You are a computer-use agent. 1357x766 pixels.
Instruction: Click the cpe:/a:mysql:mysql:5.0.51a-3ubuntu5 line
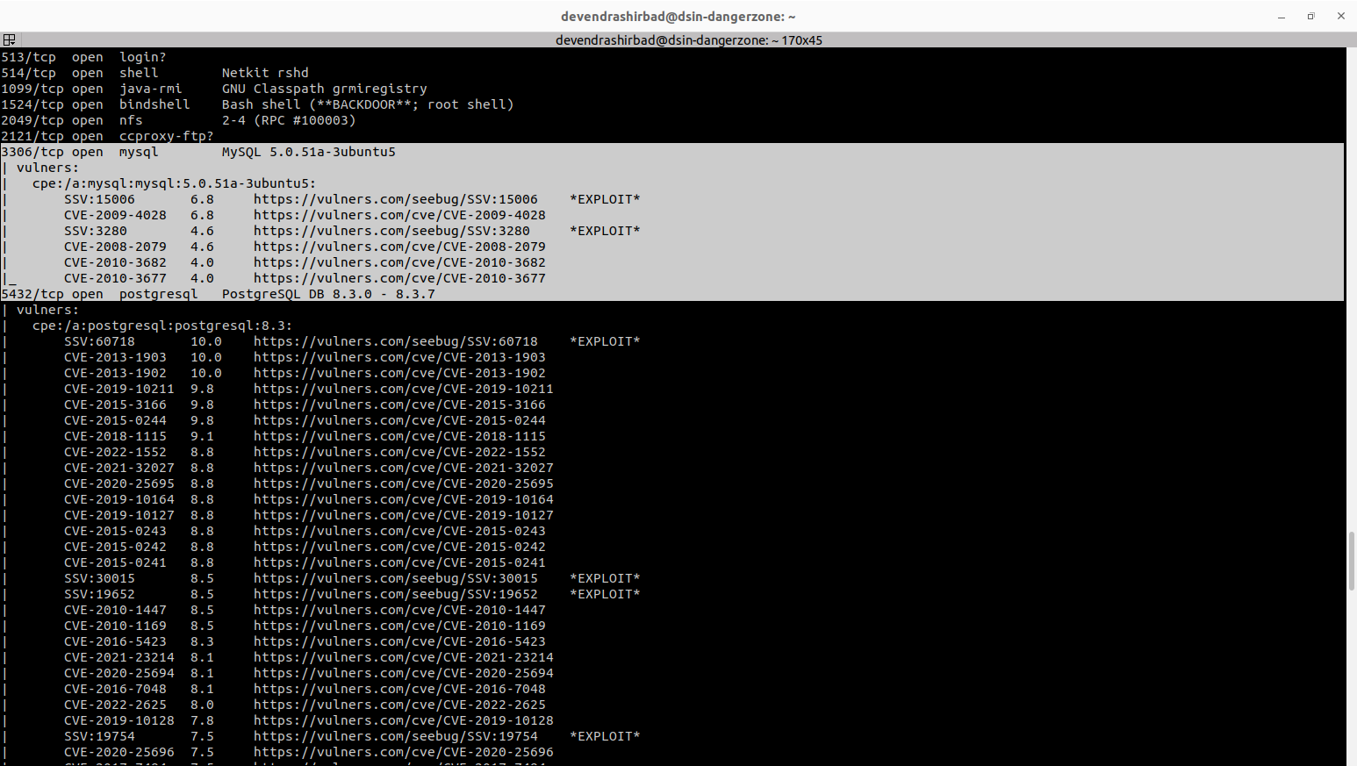(174, 183)
